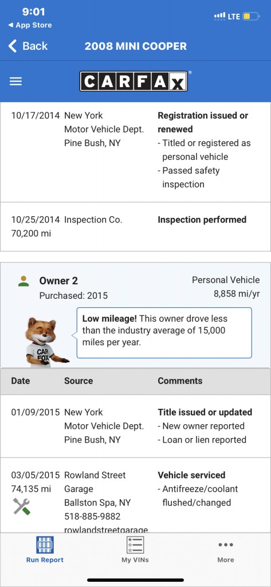The width and height of the screenshot is (271, 587).
Task: Tap the More three-dots icon
Action: coord(226,545)
